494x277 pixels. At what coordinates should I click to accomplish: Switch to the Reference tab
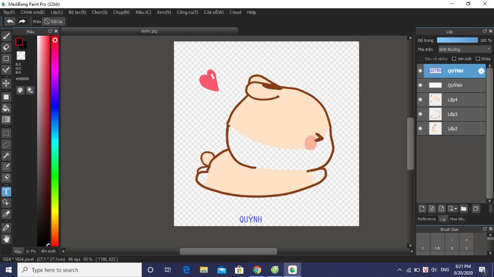pos(426,219)
